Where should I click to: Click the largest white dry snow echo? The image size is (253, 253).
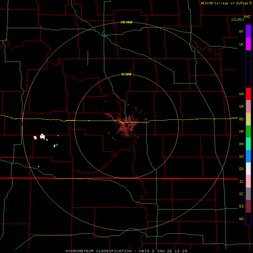click(x=42, y=137)
